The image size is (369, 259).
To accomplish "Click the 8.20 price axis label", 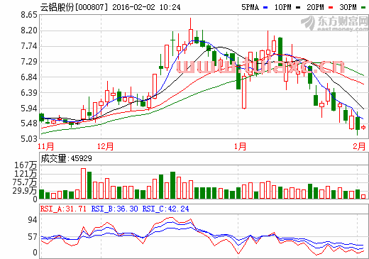I will click(x=29, y=31).
